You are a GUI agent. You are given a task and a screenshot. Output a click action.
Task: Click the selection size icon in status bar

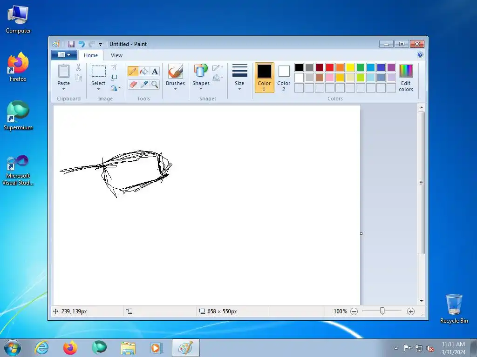point(129,311)
